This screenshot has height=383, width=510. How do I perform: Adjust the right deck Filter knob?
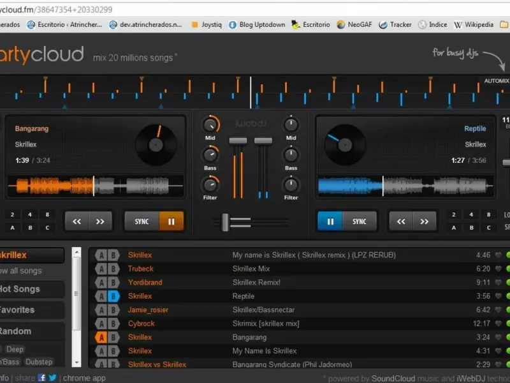pos(291,185)
